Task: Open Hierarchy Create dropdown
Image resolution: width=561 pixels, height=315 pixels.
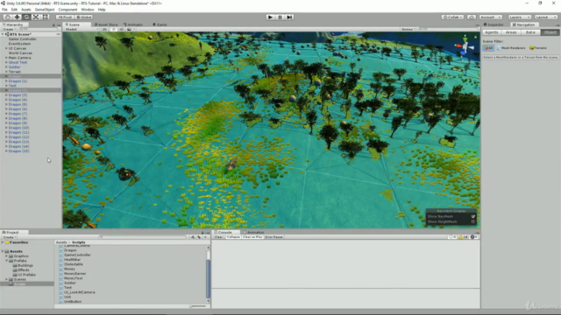Action: point(9,29)
